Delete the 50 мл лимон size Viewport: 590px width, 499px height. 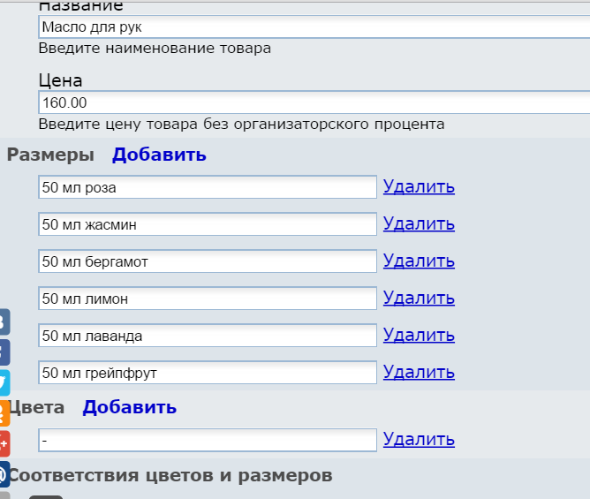click(x=419, y=298)
